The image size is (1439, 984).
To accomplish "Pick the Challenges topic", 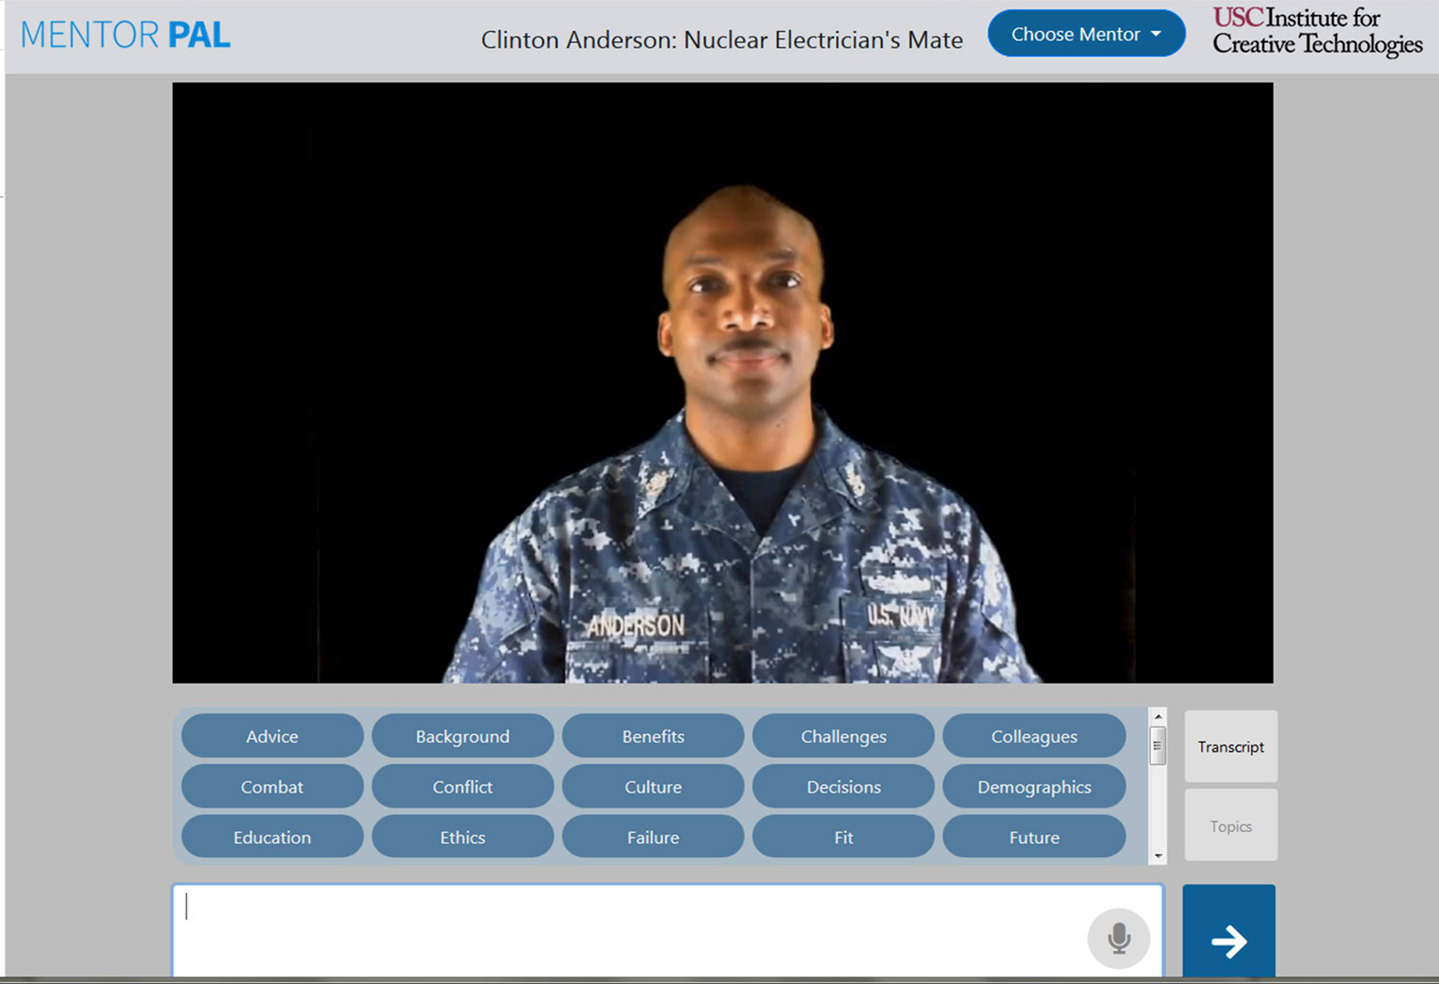I will (843, 736).
